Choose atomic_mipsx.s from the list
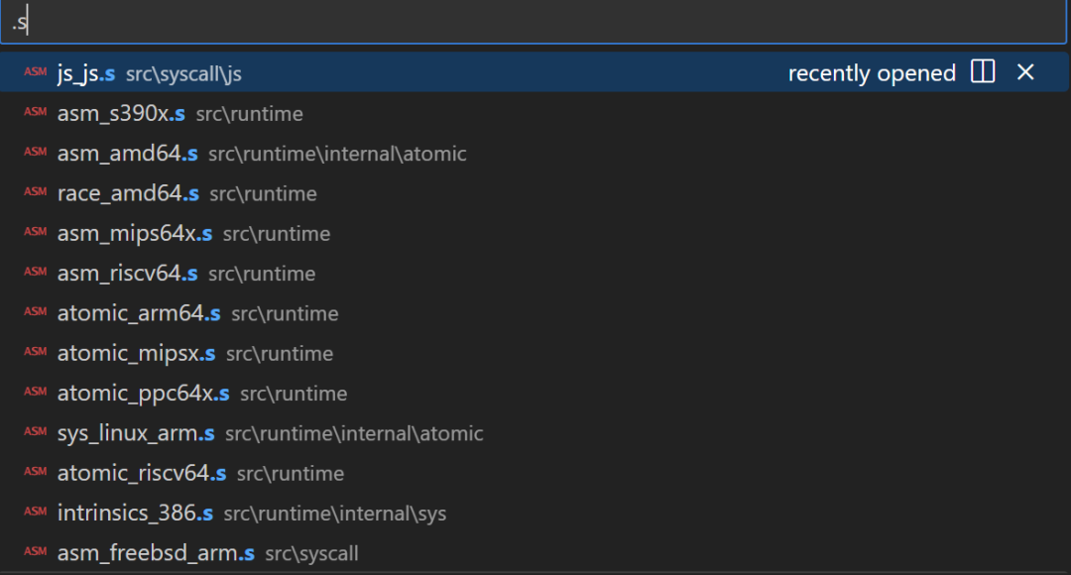 535,353
